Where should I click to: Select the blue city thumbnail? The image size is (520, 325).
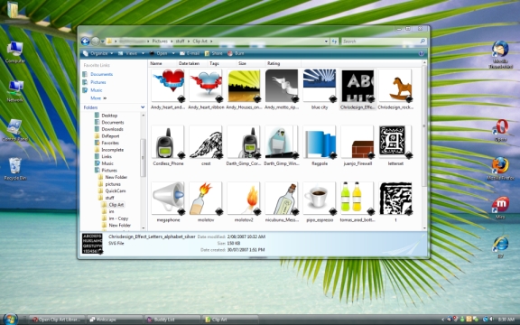320,86
